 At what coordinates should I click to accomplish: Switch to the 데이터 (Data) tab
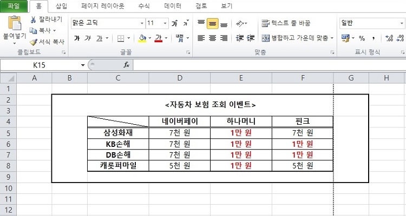[173, 6]
